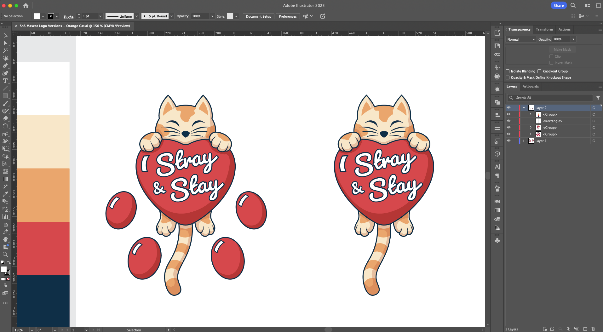Open the 5 pt. Round brush dropdown
The width and height of the screenshot is (603, 332).
pyautogui.click(x=172, y=16)
